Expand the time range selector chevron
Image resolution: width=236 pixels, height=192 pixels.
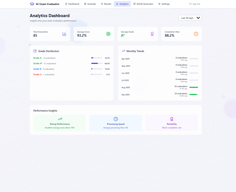[x=198, y=17]
